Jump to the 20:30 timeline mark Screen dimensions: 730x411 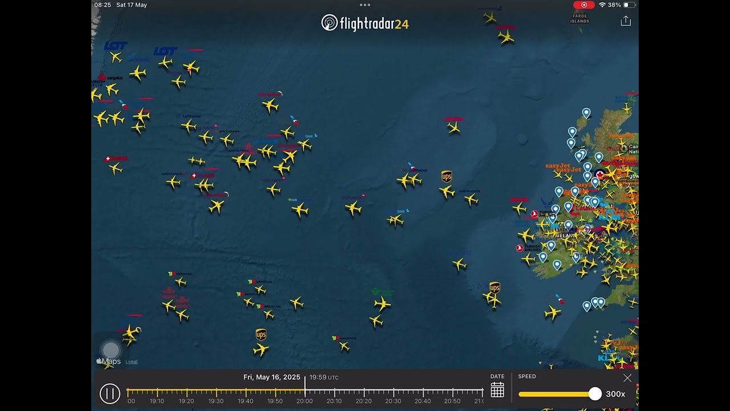[x=393, y=401]
